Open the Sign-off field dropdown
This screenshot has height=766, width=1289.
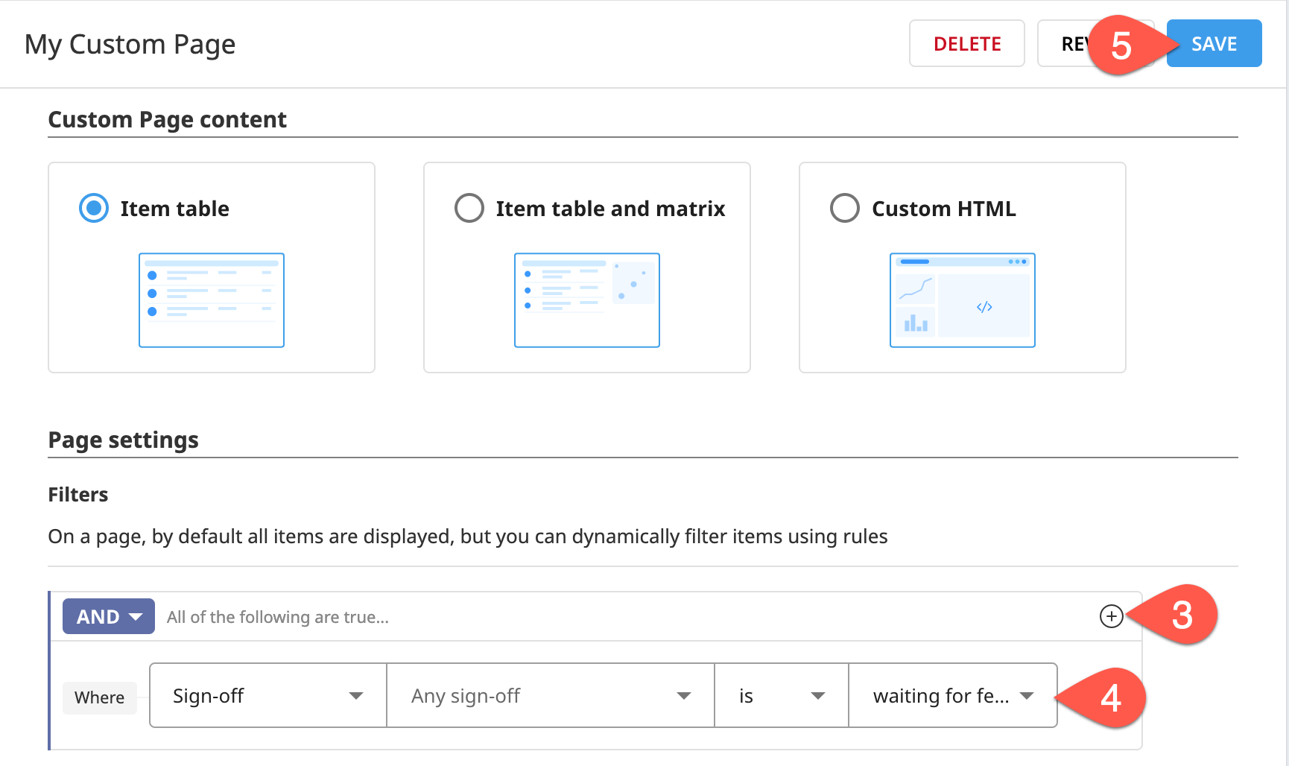[x=267, y=695]
